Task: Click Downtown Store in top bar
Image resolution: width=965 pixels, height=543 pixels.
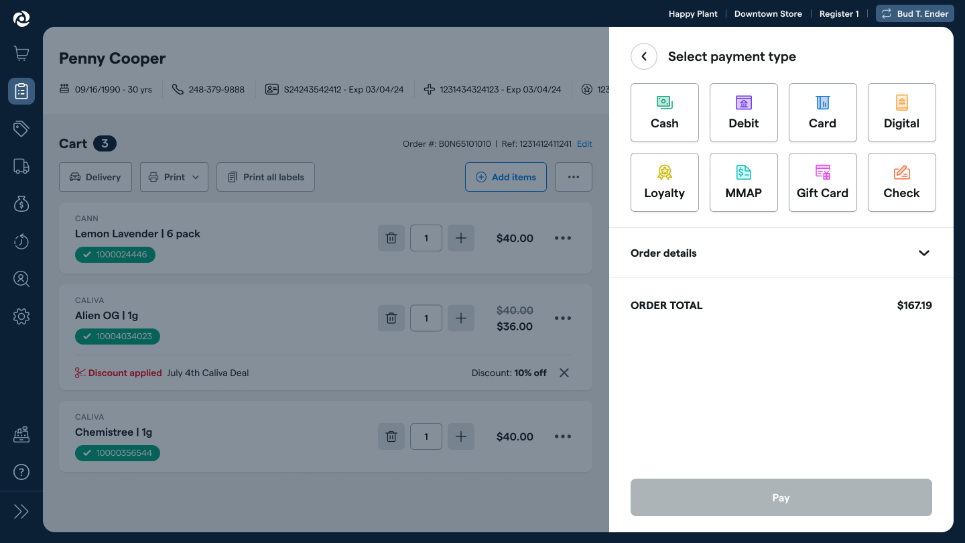Action: [768, 14]
